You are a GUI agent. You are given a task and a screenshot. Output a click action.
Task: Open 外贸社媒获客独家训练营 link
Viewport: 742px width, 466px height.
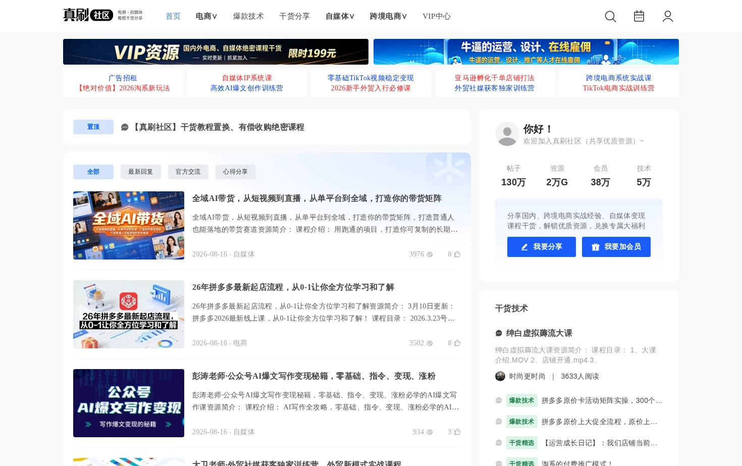click(x=495, y=88)
